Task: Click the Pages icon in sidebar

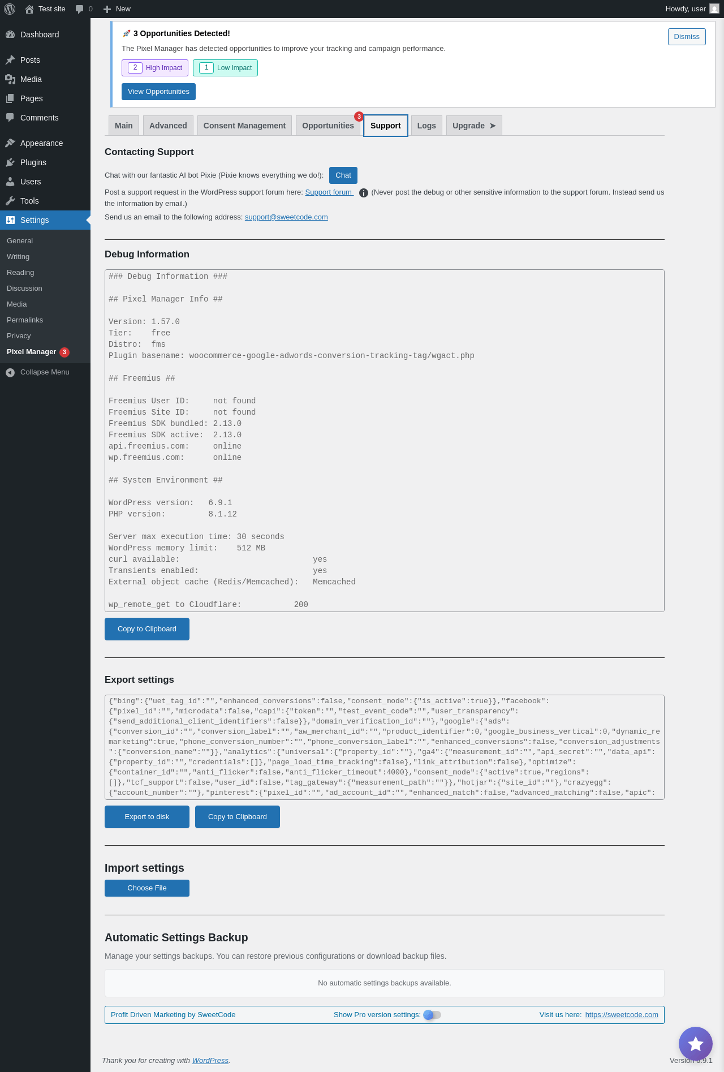Action: (x=10, y=98)
